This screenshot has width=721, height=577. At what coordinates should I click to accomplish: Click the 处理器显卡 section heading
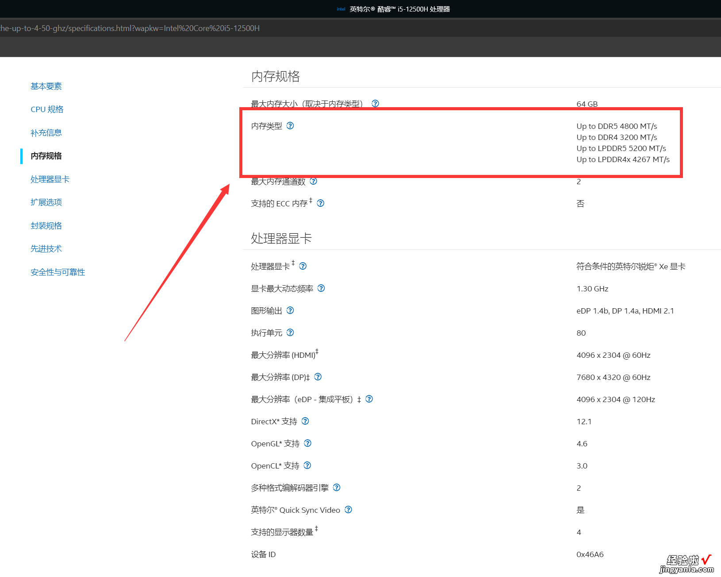click(281, 238)
